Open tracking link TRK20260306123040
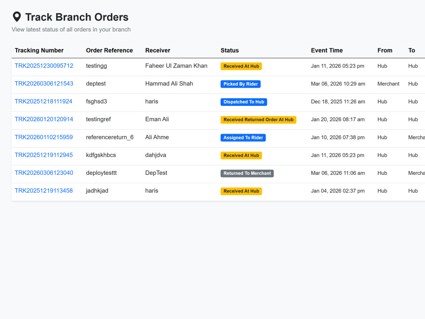The height and width of the screenshot is (319, 425). [44, 173]
